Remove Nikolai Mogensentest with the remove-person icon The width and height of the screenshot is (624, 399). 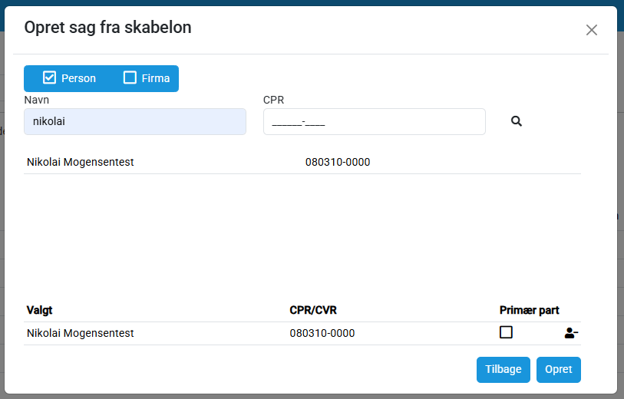click(570, 333)
